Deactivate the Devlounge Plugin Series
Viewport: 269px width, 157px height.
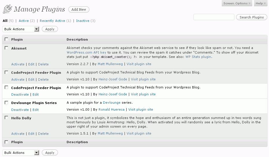coord(20,110)
